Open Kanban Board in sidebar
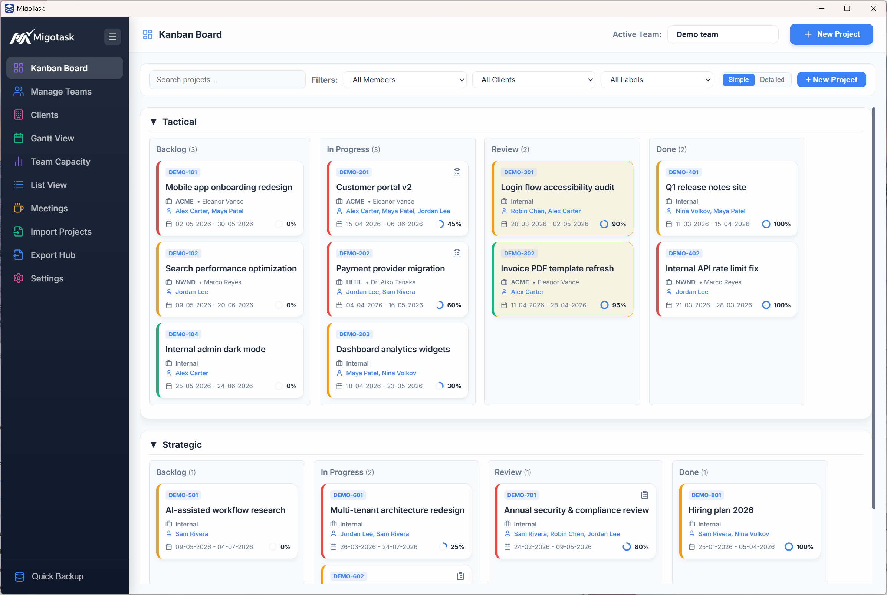 [x=65, y=68]
